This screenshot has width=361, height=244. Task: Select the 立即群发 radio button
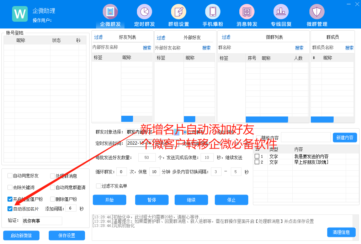[185, 132]
